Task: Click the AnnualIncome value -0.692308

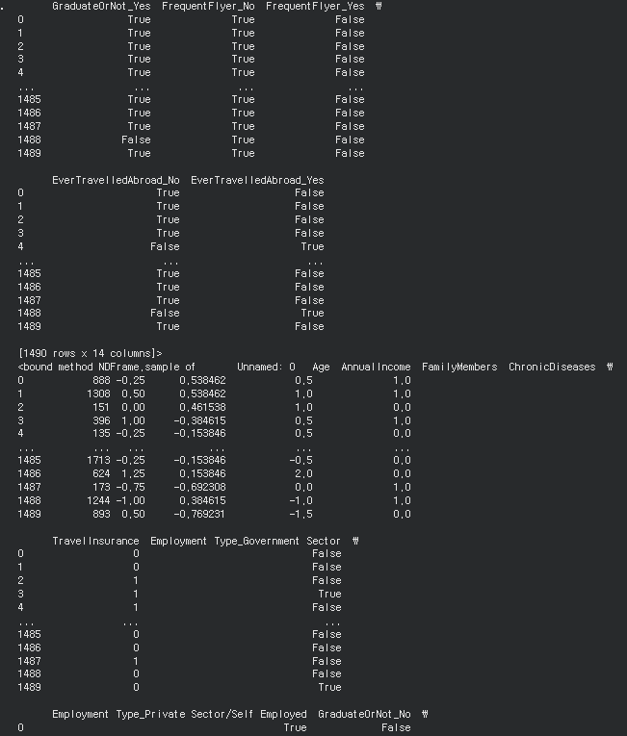Action: pyautogui.click(x=199, y=487)
